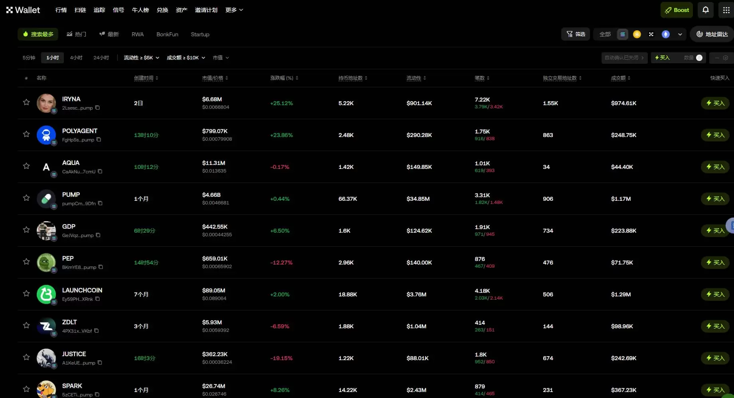Image resolution: width=734 pixels, height=398 pixels.
Task: Open quick-buy settings gear icon
Action: pyautogui.click(x=725, y=58)
